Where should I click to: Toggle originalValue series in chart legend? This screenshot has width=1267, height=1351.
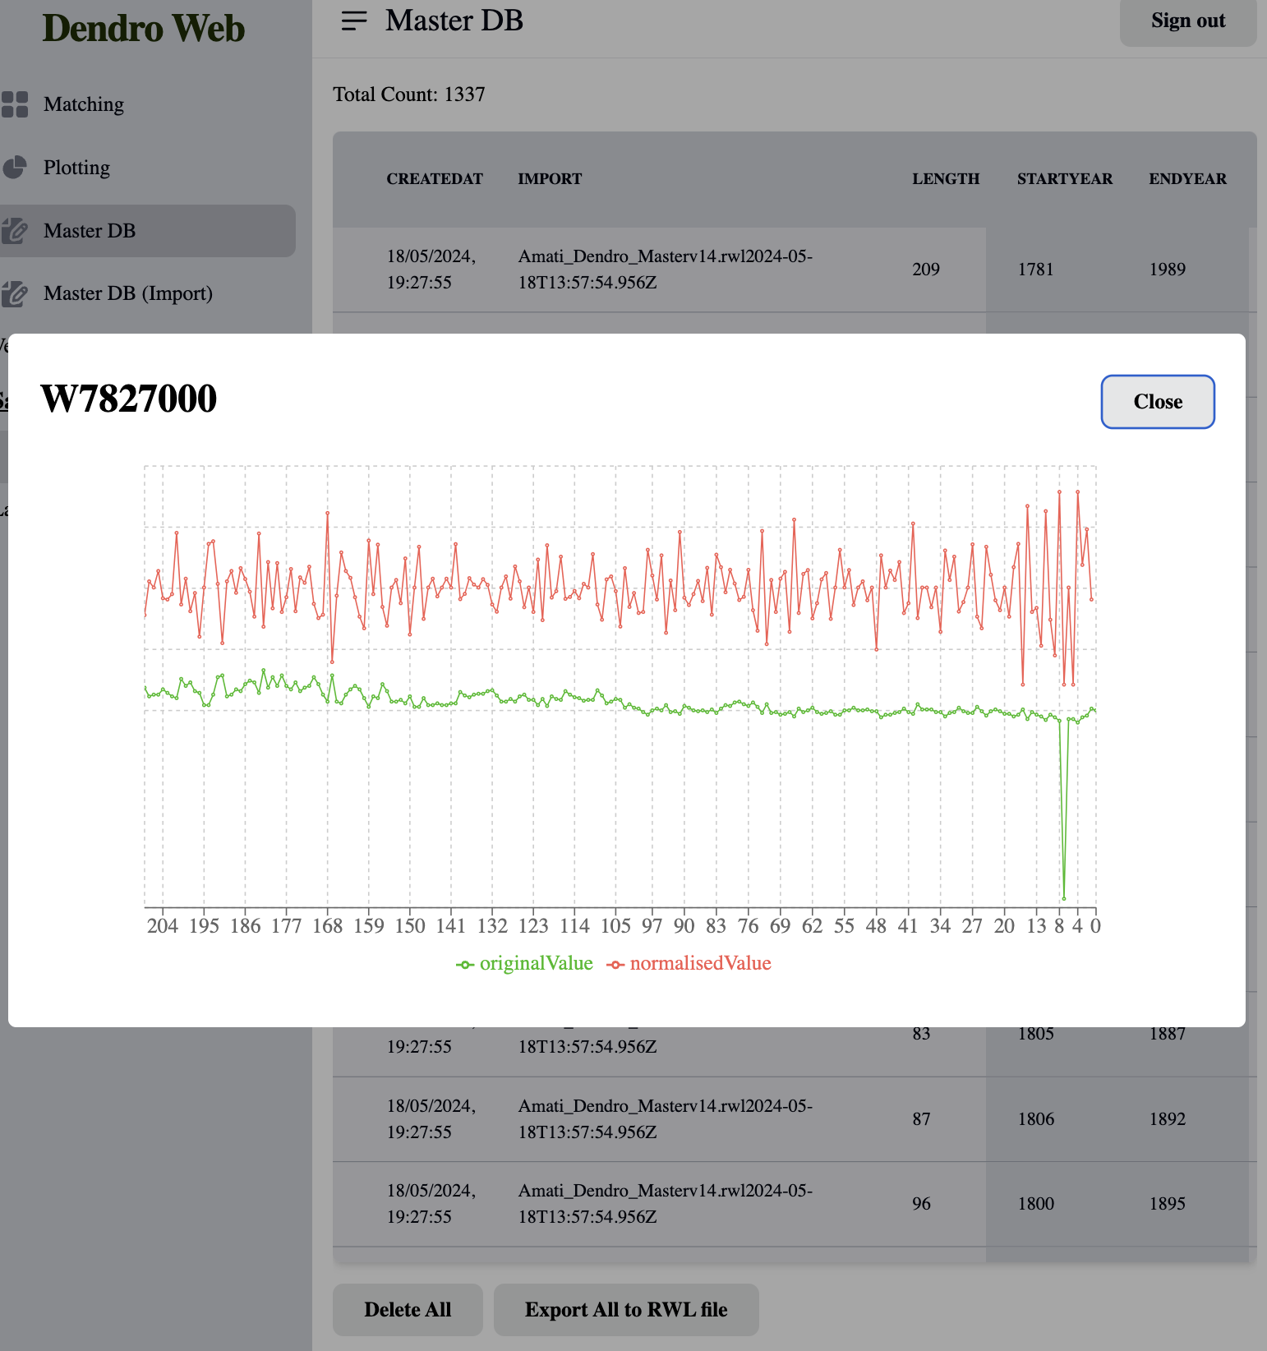click(x=524, y=963)
